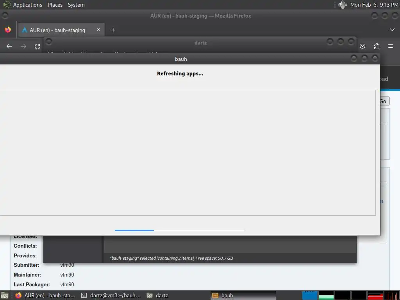Click the clock showing Mon Feb 6
This screenshot has width=400, height=300.
[374, 5]
